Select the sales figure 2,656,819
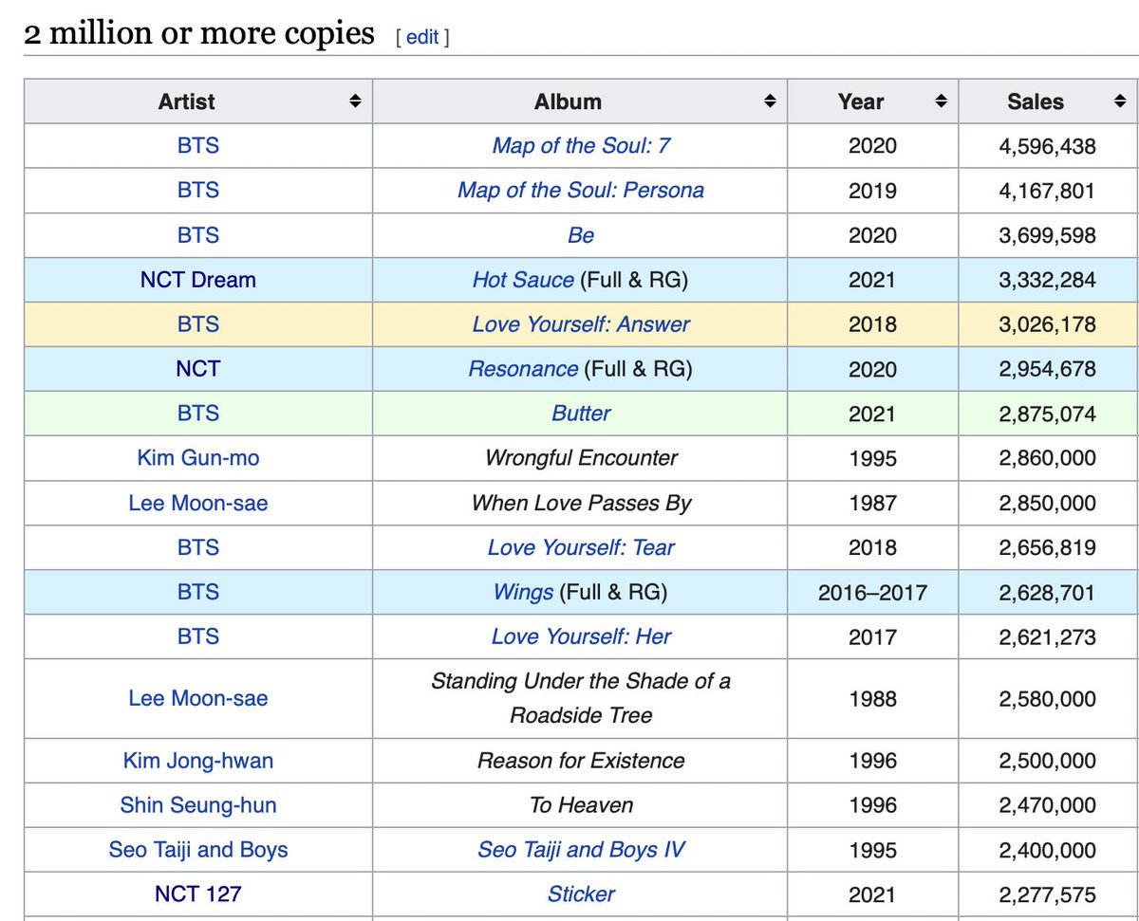The width and height of the screenshot is (1139, 921). [x=1047, y=547]
